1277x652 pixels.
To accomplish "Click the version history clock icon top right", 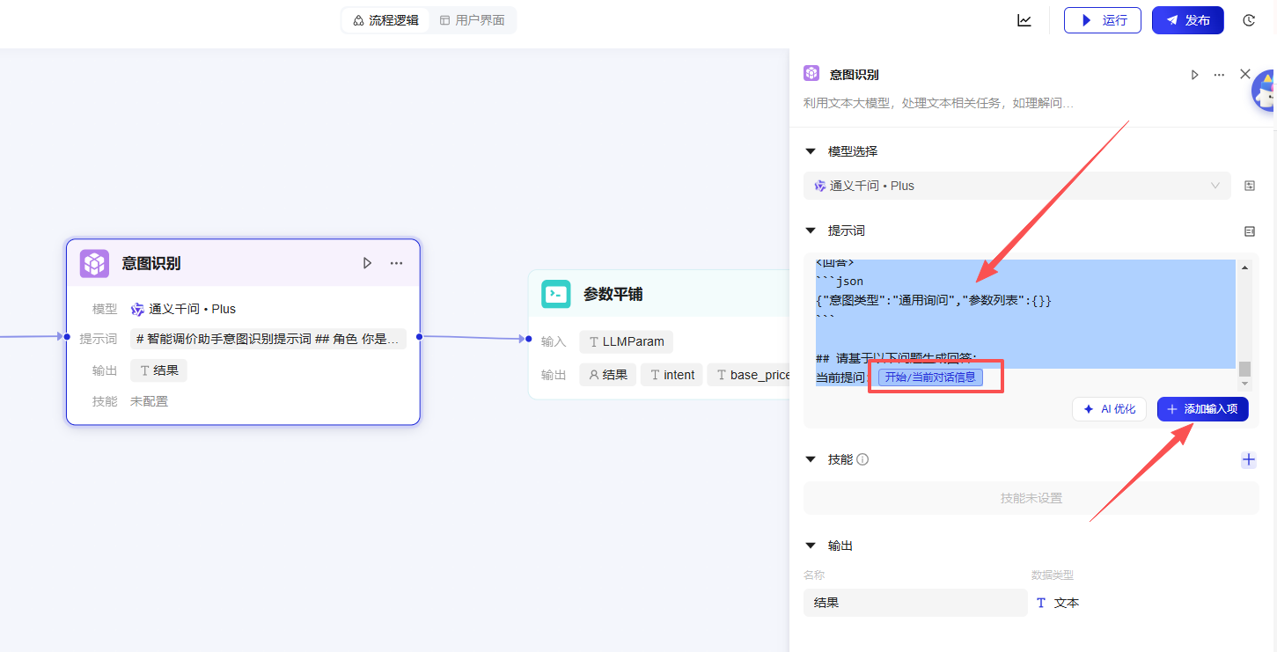I will (1250, 19).
